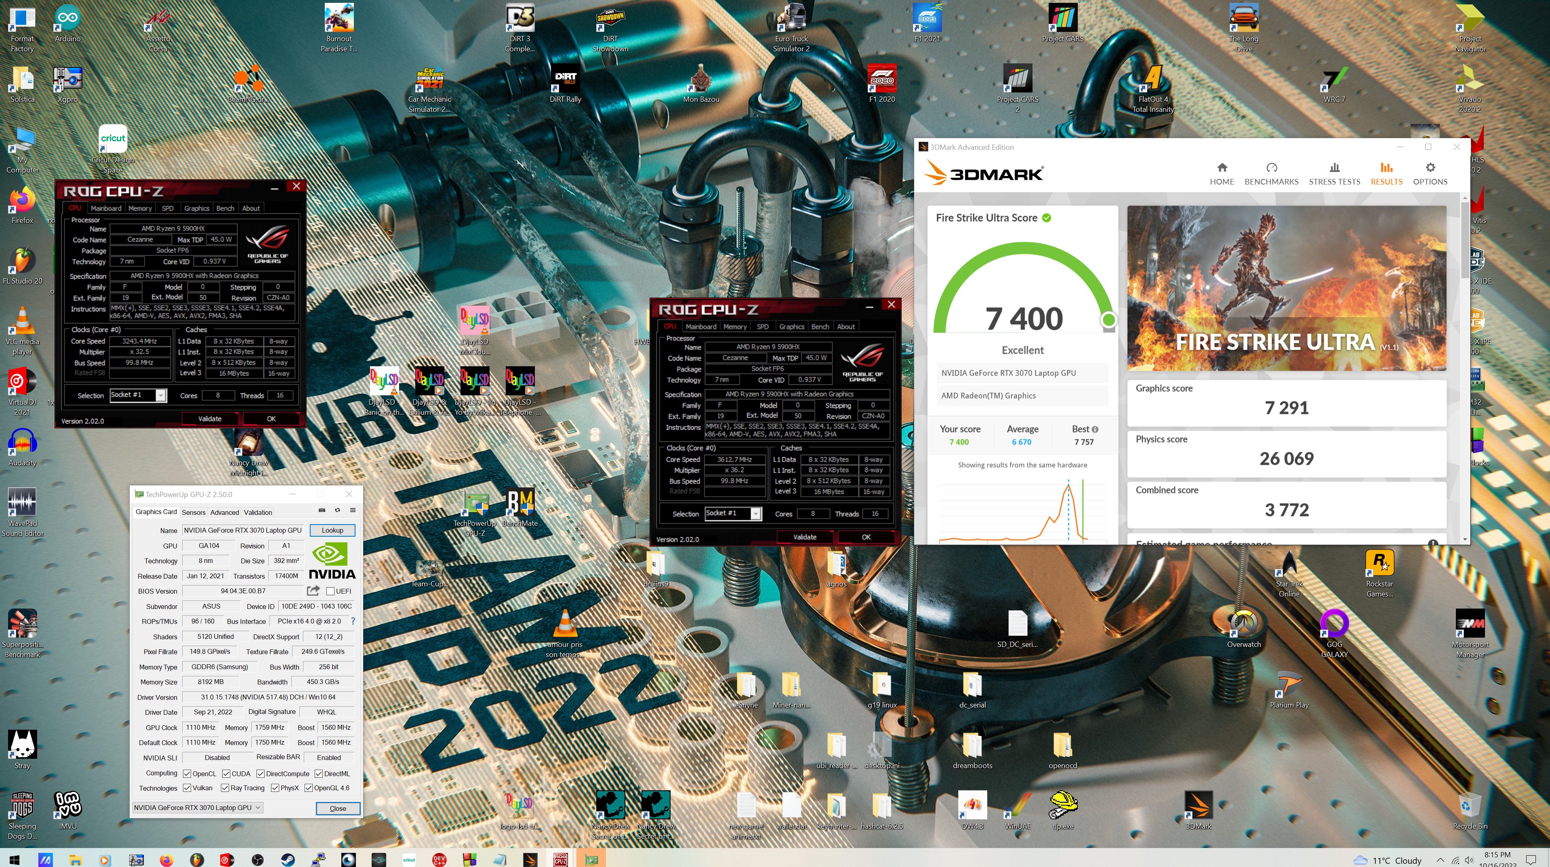Toggle the OpenCL checkbox
1550x867 pixels.
(x=187, y=774)
